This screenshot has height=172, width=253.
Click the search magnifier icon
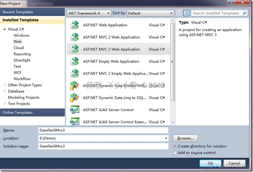pyautogui.click(x=244, y=13)
